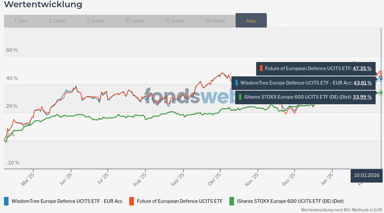The width and height of the screenshot is (384, 213).
Task: Click the Aug '25 axis label
Action: (140, 180)
